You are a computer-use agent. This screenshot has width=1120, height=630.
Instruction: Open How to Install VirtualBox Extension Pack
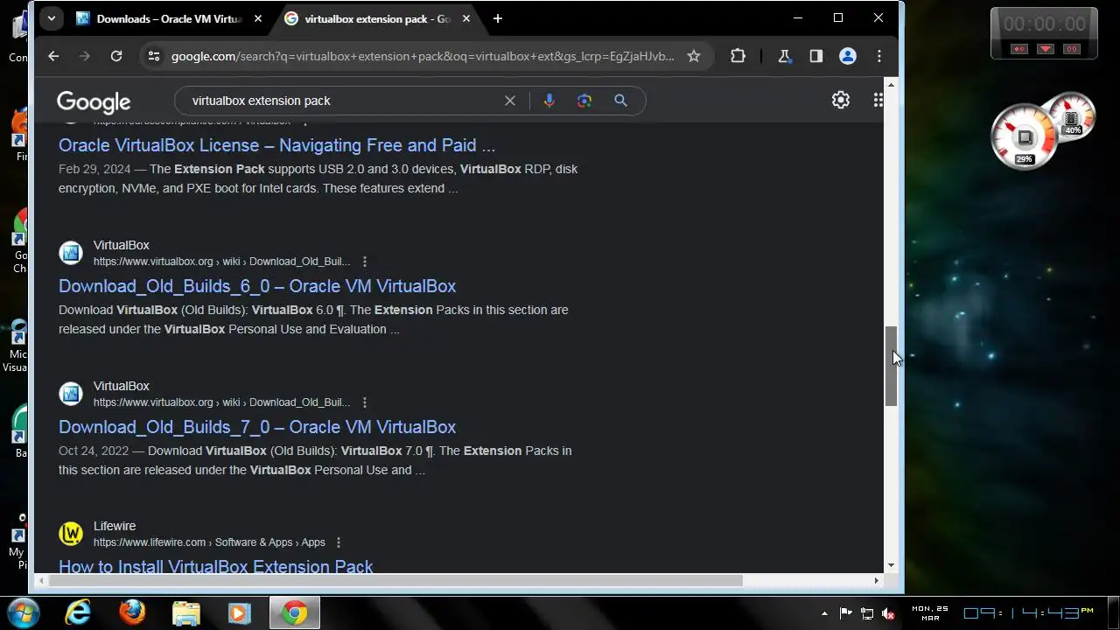(215, 566)
